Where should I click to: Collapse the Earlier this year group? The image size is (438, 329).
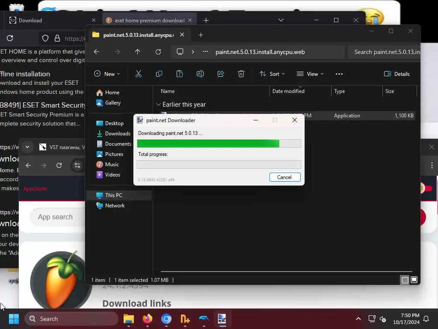158,105
